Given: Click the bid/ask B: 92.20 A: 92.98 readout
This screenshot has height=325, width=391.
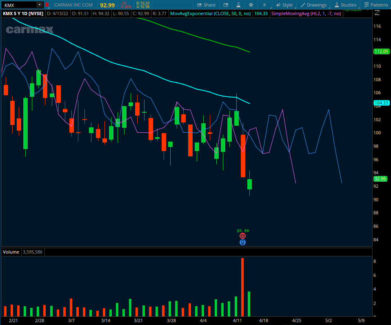Looking at the screenshot, I should [143, 5].
